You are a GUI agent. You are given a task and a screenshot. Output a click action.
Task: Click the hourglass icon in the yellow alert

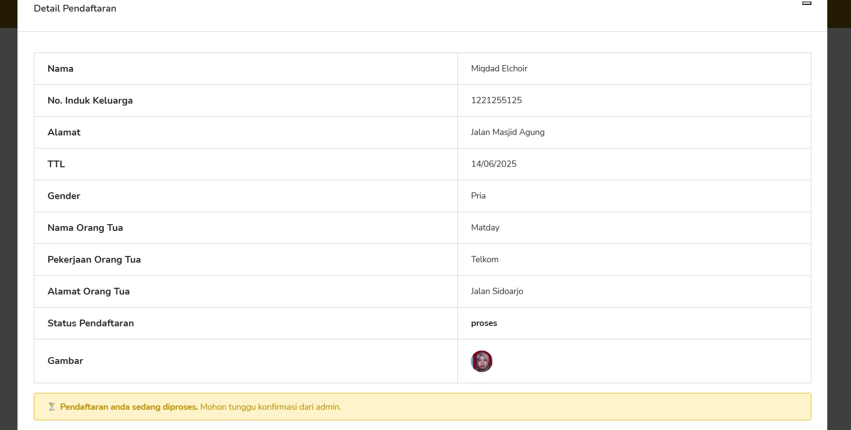(52, 407)
